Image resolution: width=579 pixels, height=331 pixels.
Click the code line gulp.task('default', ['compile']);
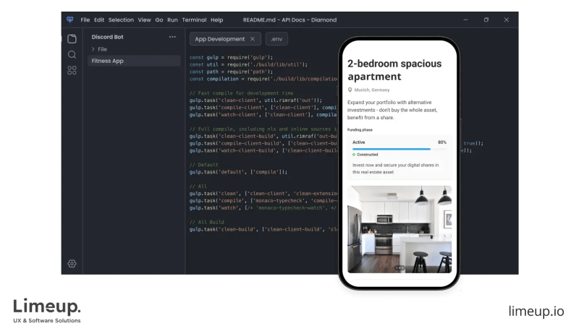238,172
